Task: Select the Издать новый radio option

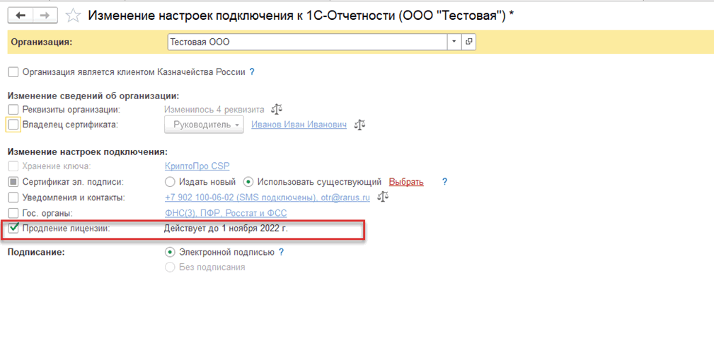Action: pos(170,183)
